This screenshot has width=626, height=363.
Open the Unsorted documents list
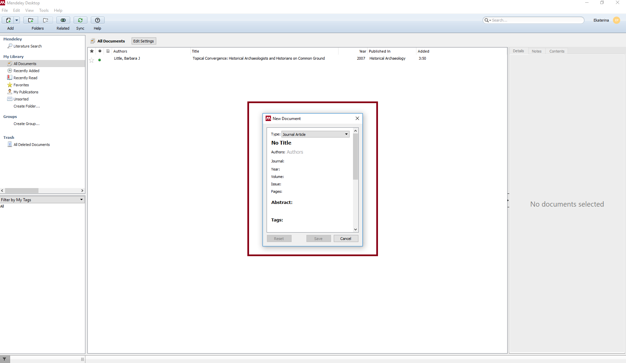coord(21,99)
